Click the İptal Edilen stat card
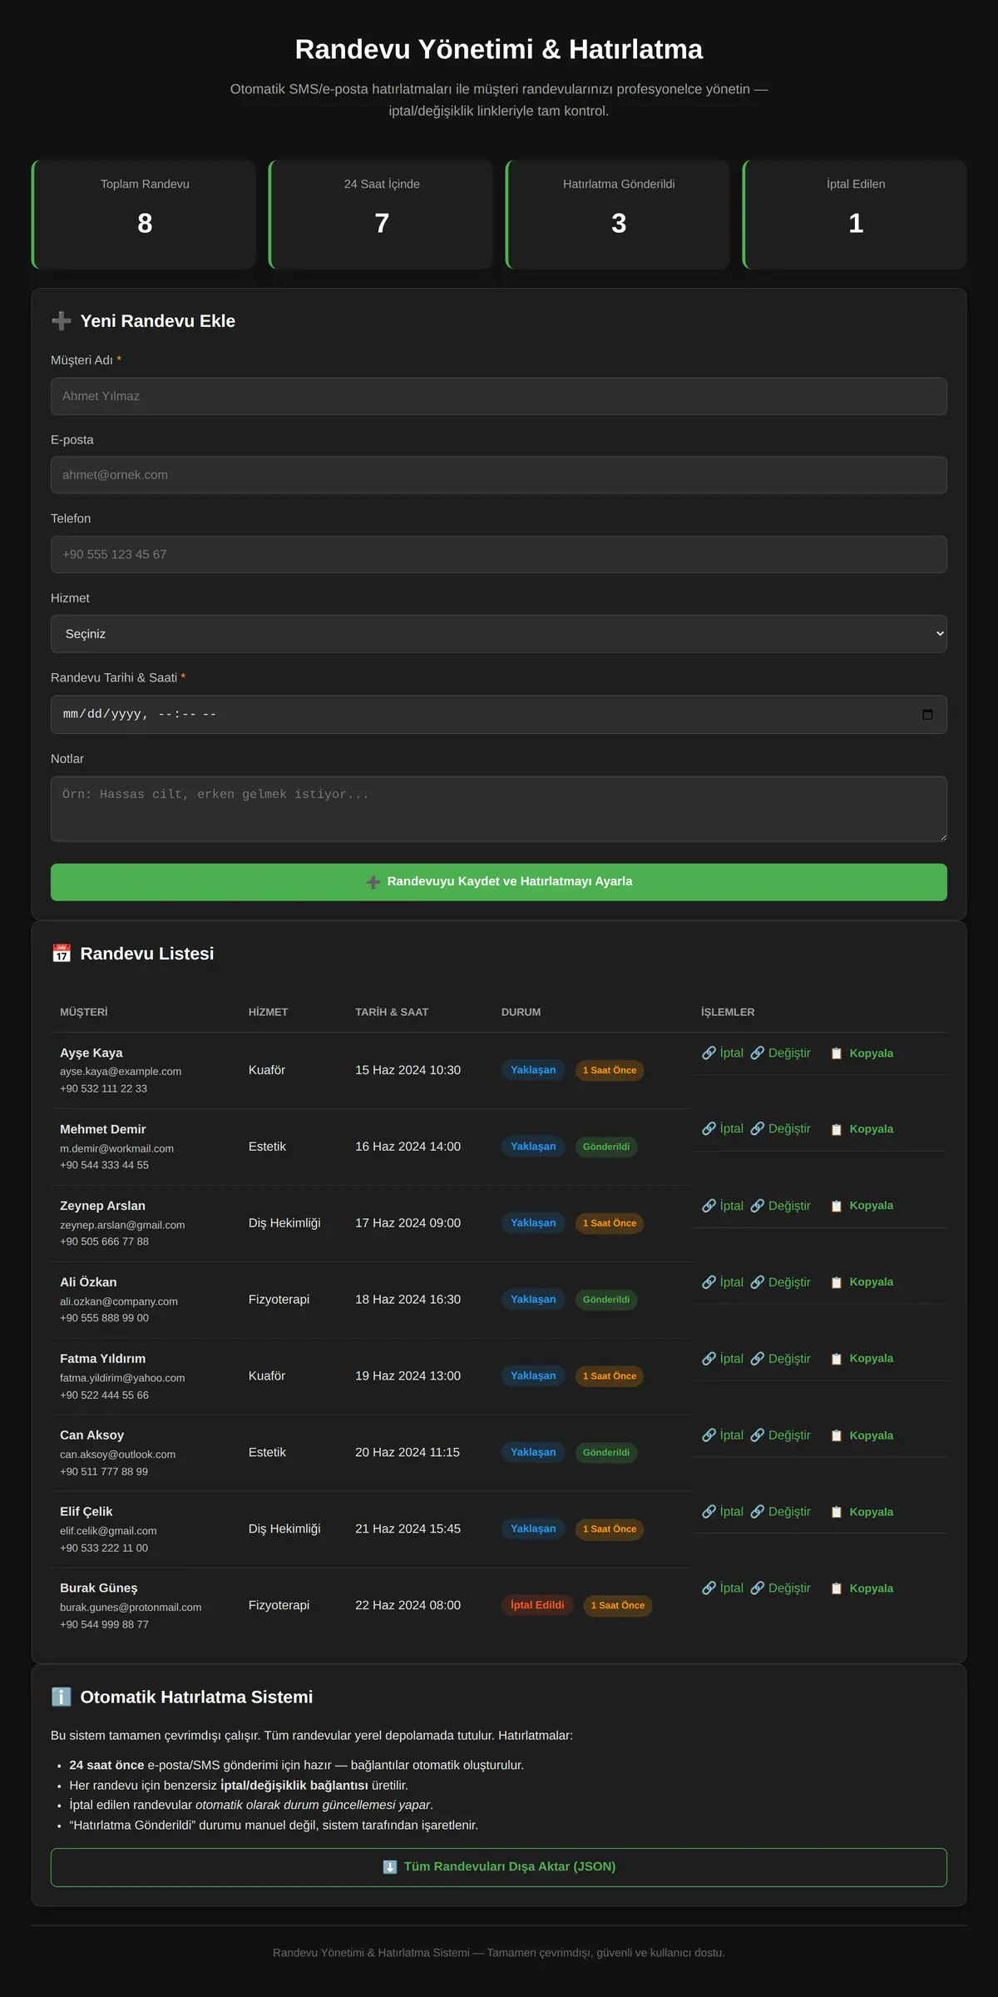The height and width of the screenshot is (1997, 998). pyautogui.click(x=855, y=215)
